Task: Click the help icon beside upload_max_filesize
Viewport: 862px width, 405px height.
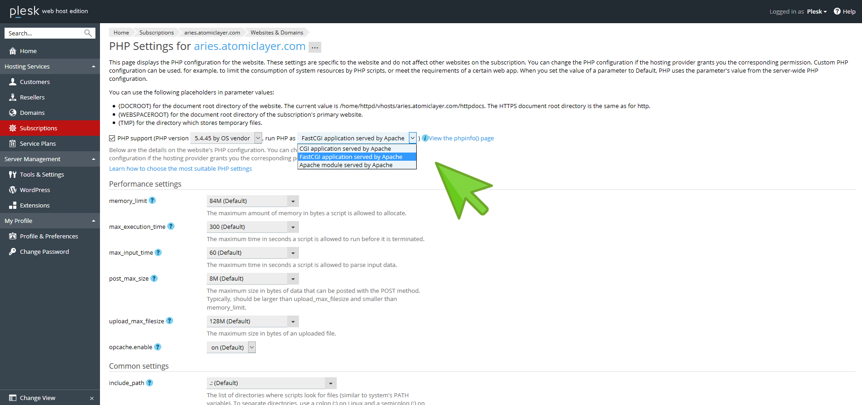Action: 169,321
